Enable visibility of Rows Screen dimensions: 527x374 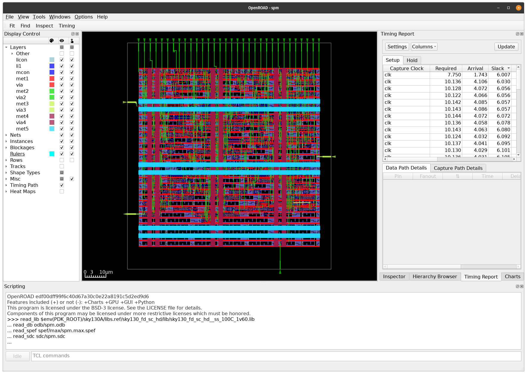(62, 160)
